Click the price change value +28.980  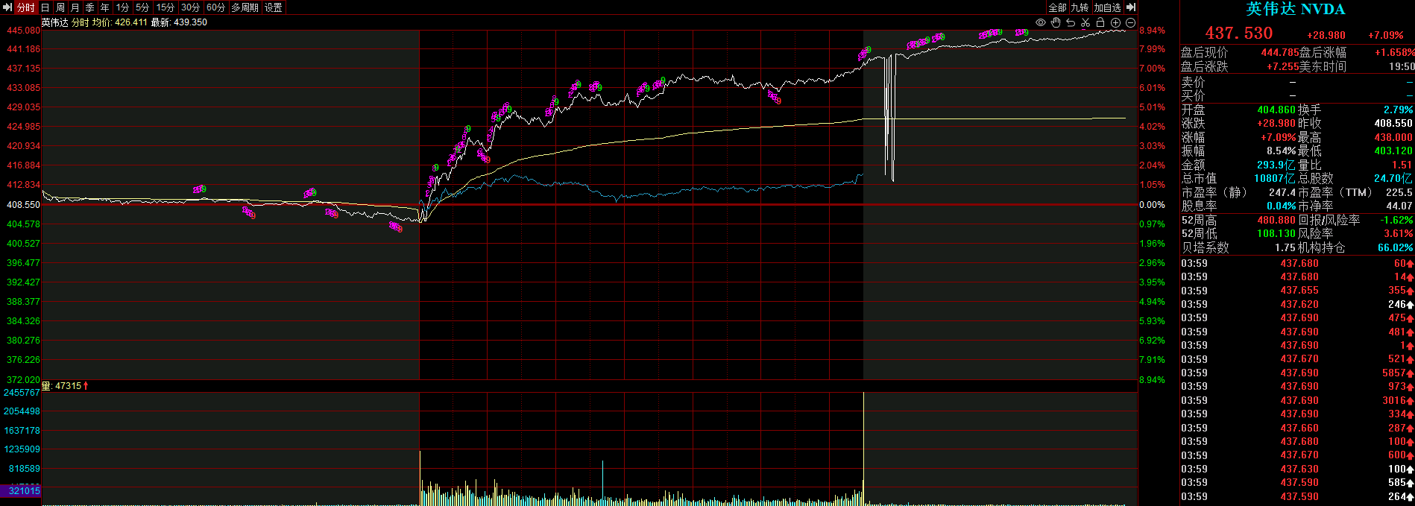click(1326, 35)
